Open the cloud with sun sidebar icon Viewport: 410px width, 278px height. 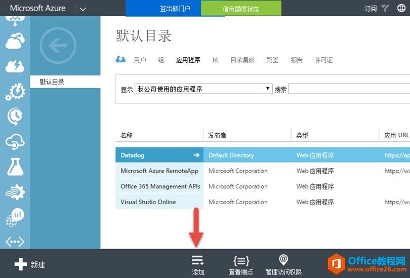(x=15, y=41)
